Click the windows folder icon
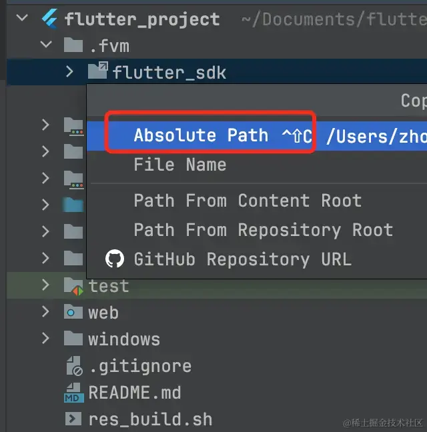 coord(73,338)
